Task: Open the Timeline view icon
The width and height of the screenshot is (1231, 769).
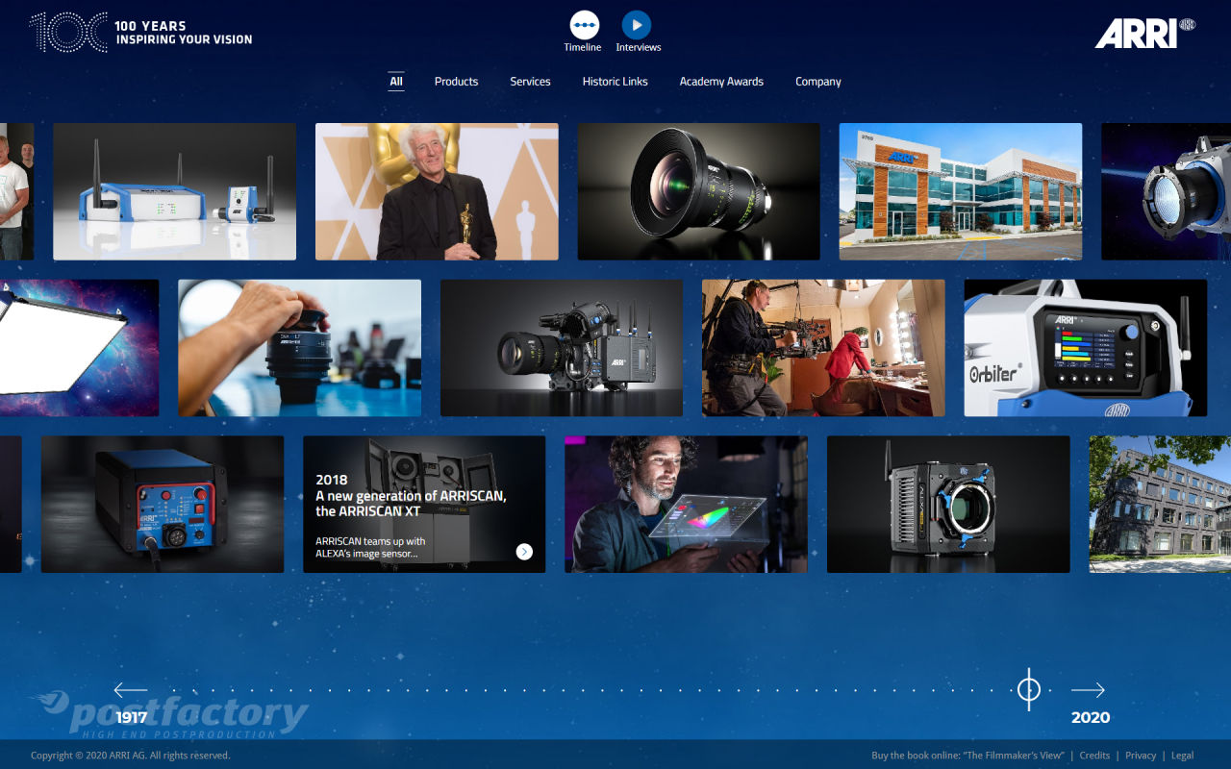Action: [584, 25]
